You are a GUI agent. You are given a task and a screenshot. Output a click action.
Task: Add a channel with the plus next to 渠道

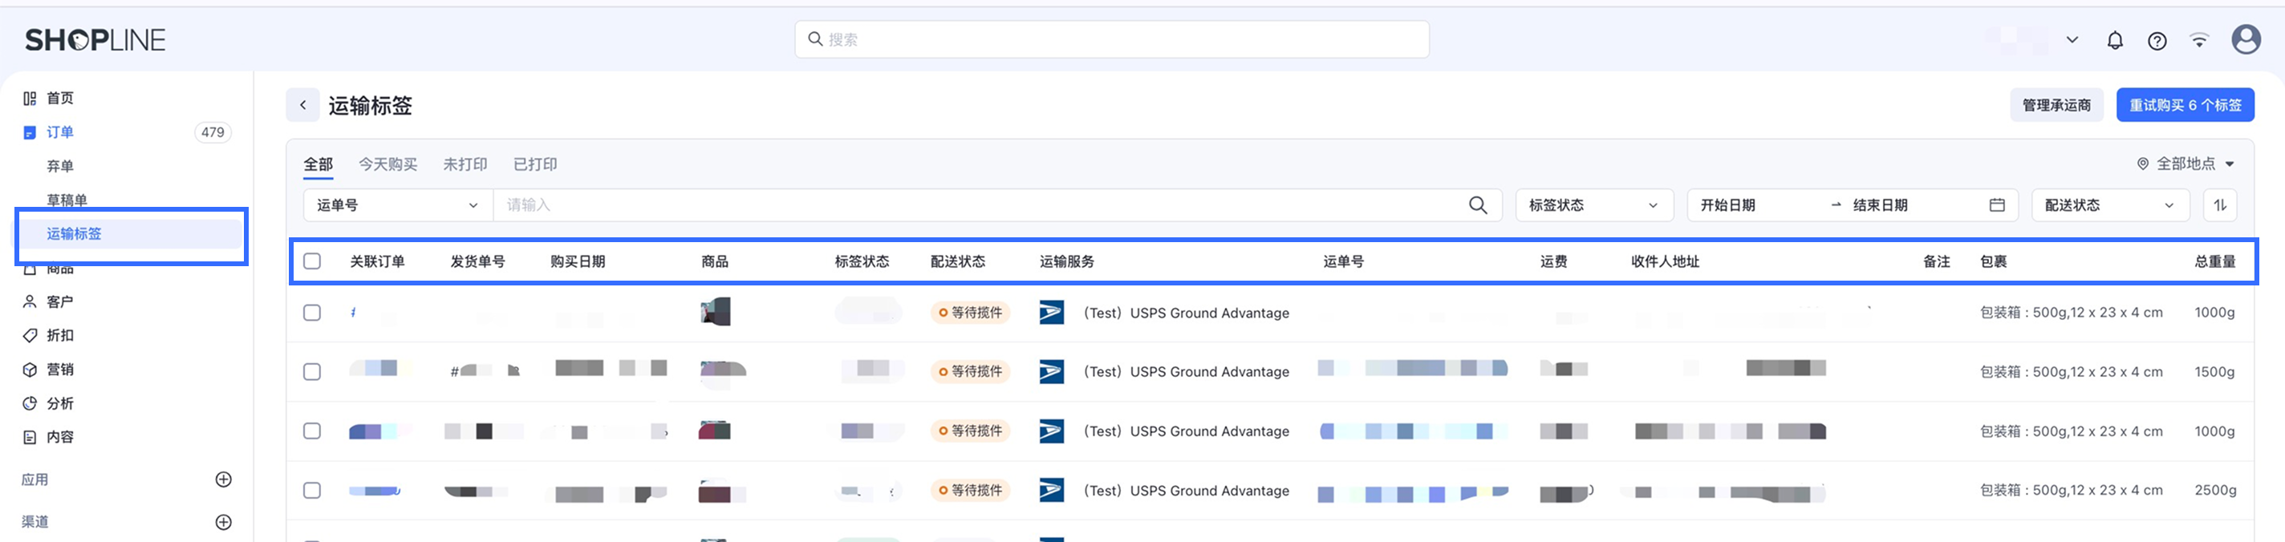tap(224, 522)
